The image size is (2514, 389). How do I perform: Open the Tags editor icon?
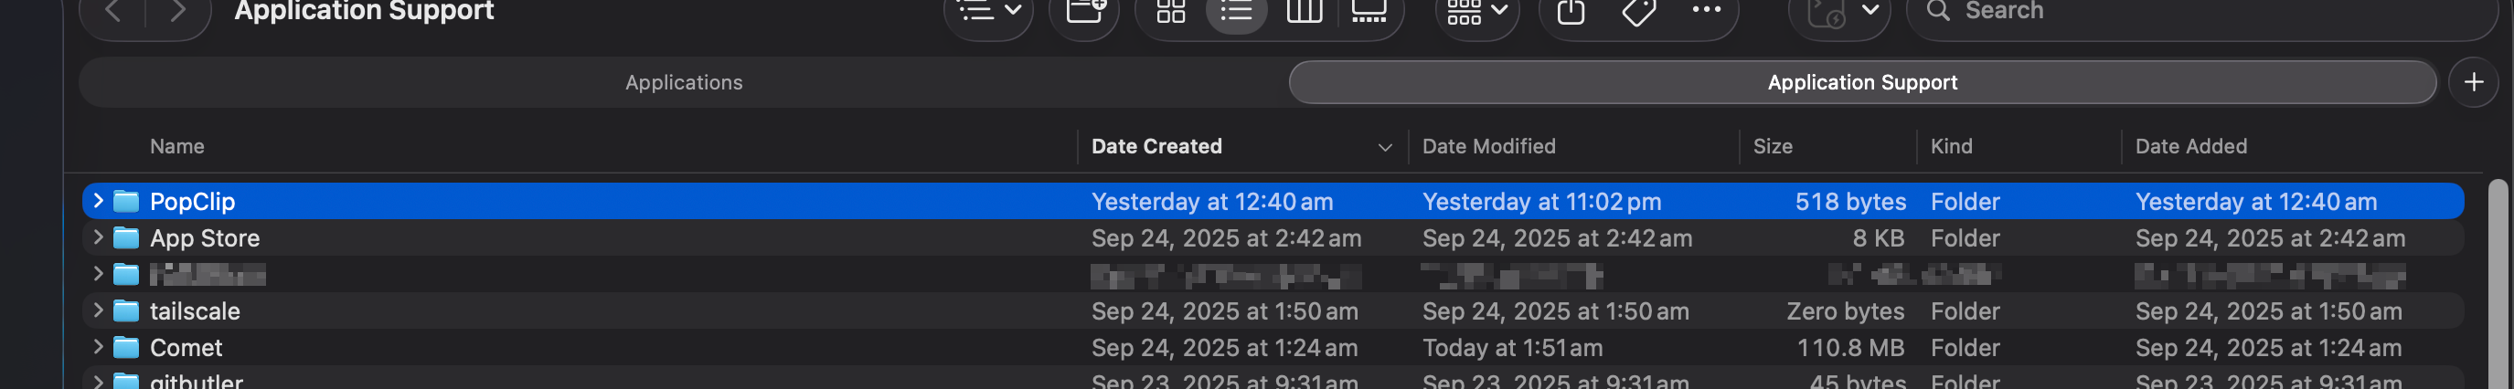1638,12
